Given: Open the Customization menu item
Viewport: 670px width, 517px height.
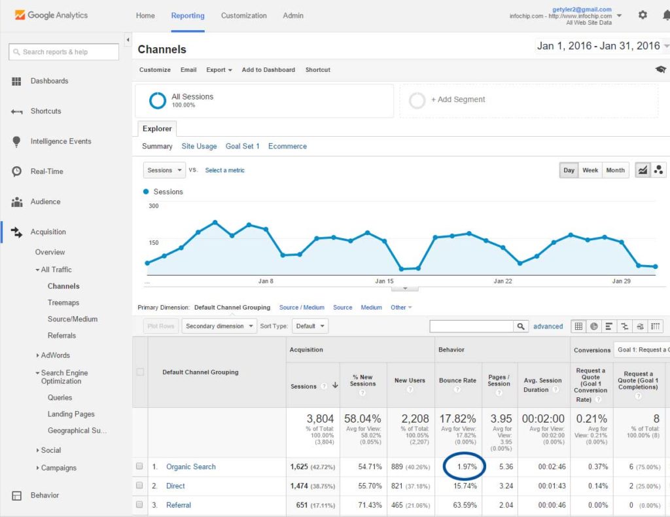Looking at the screenshot, I should tap(243, 15).
